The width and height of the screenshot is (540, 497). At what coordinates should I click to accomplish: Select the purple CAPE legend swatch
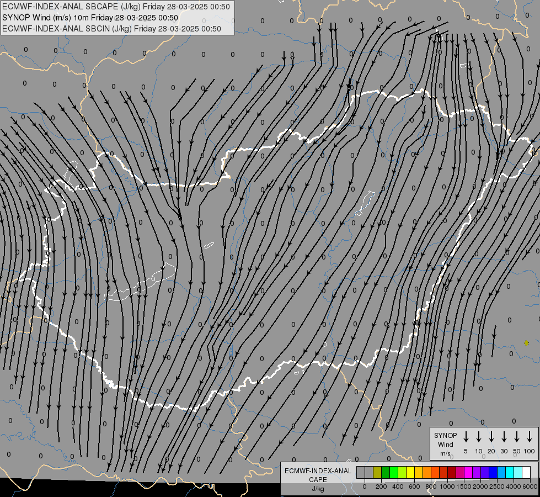coord(477,472)
